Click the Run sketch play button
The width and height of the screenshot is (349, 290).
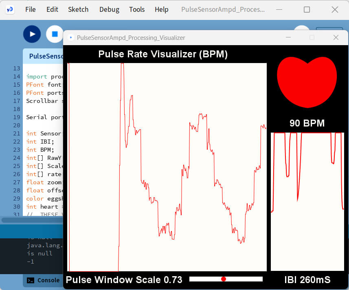[32, 34]
